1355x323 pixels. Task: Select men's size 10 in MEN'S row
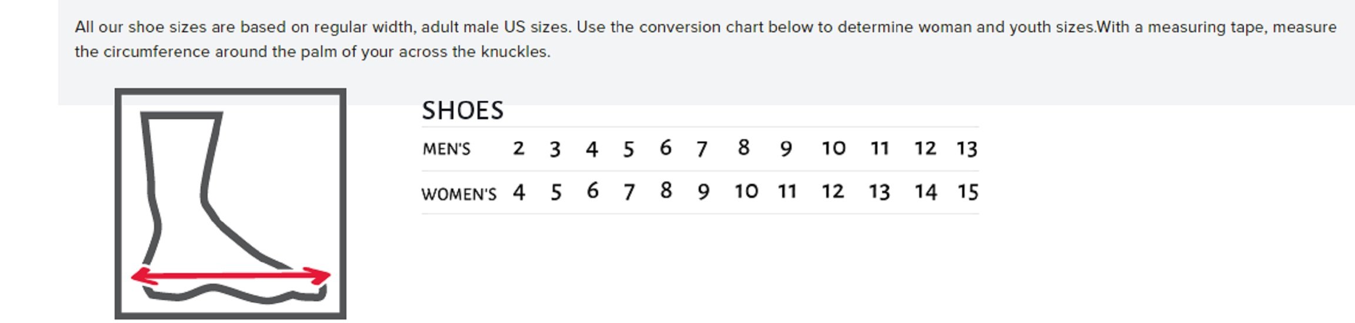coord(833,148)
